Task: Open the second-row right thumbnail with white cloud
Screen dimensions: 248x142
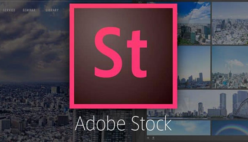Action: (x=230, y=67)
